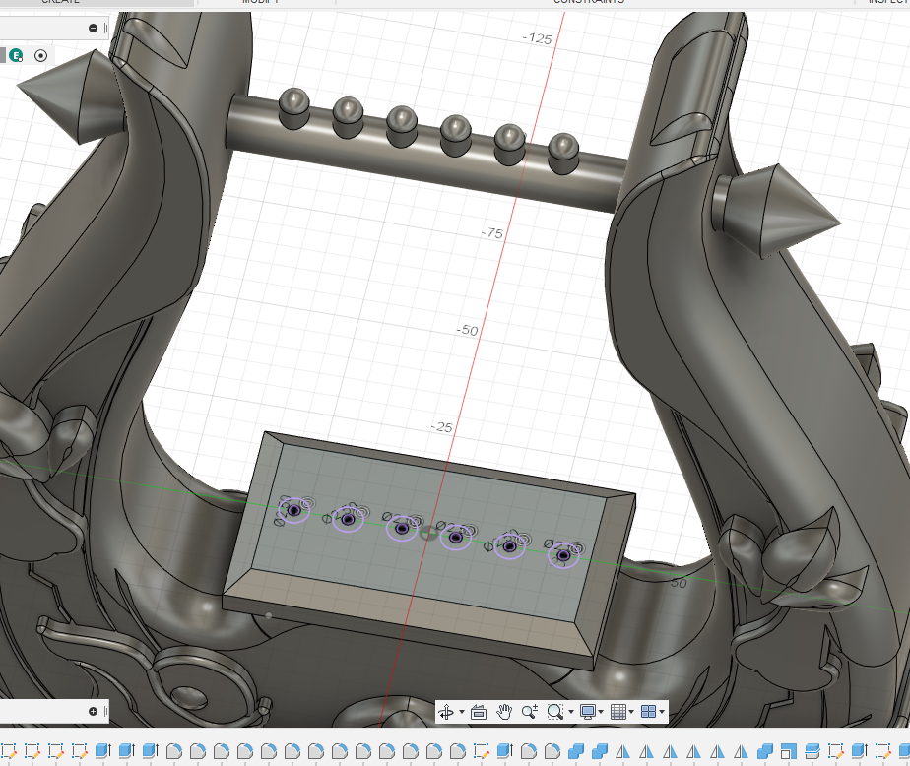This screenshot has width=910, height=766.
Task: Collapse the upper-left panel with minus button
Action: (x=93, y=28)
